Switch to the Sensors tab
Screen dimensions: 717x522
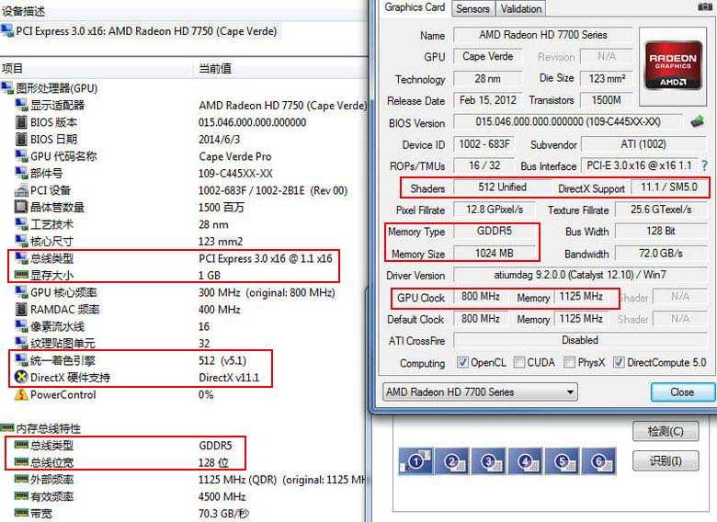tap(472, 8)
